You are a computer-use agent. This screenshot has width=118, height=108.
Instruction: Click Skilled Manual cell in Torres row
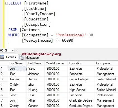pos(106,79)
